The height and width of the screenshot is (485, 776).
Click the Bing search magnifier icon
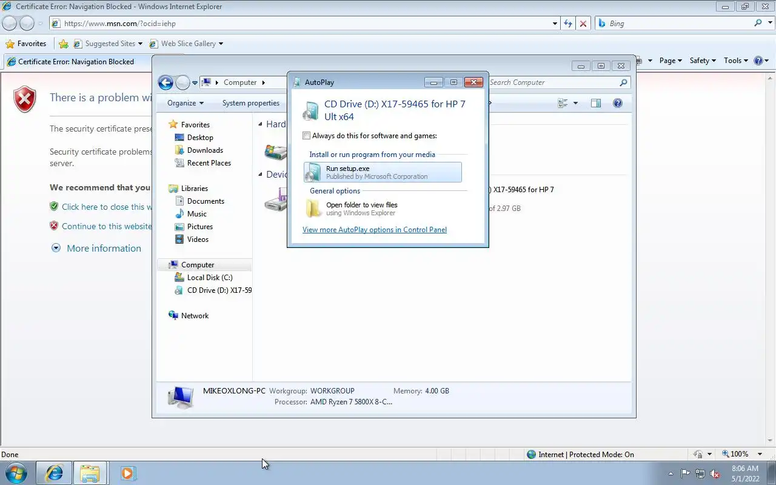point(758,23)
